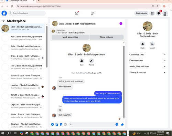The height and width of the screenshot is (136, 172).
Task: Expand Chat members section
Action: coord(148,61)
